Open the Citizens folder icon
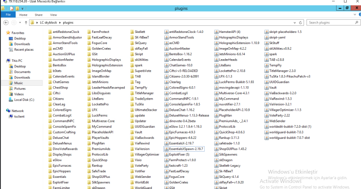361x189 pixels. pos(50,99)
